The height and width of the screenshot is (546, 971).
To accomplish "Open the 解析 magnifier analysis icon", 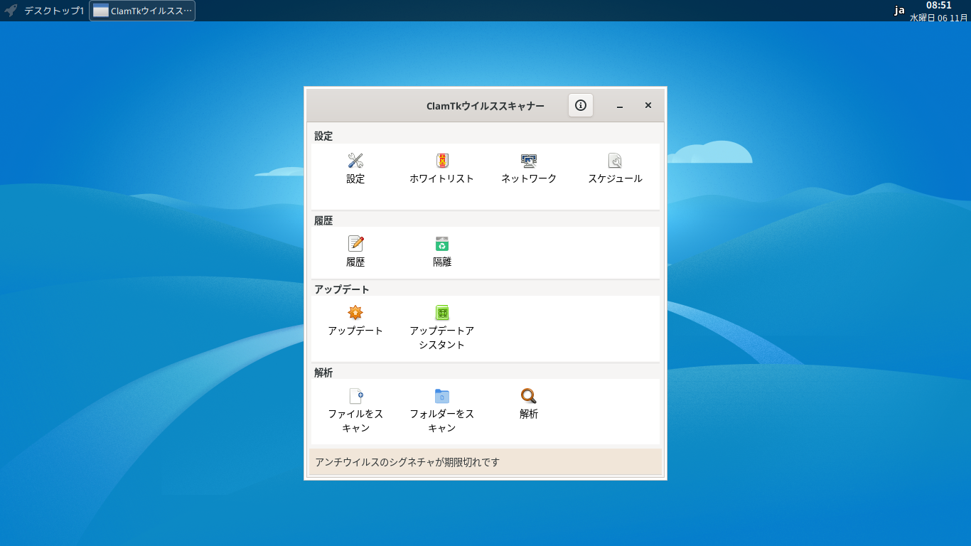I will coord(529,396).
